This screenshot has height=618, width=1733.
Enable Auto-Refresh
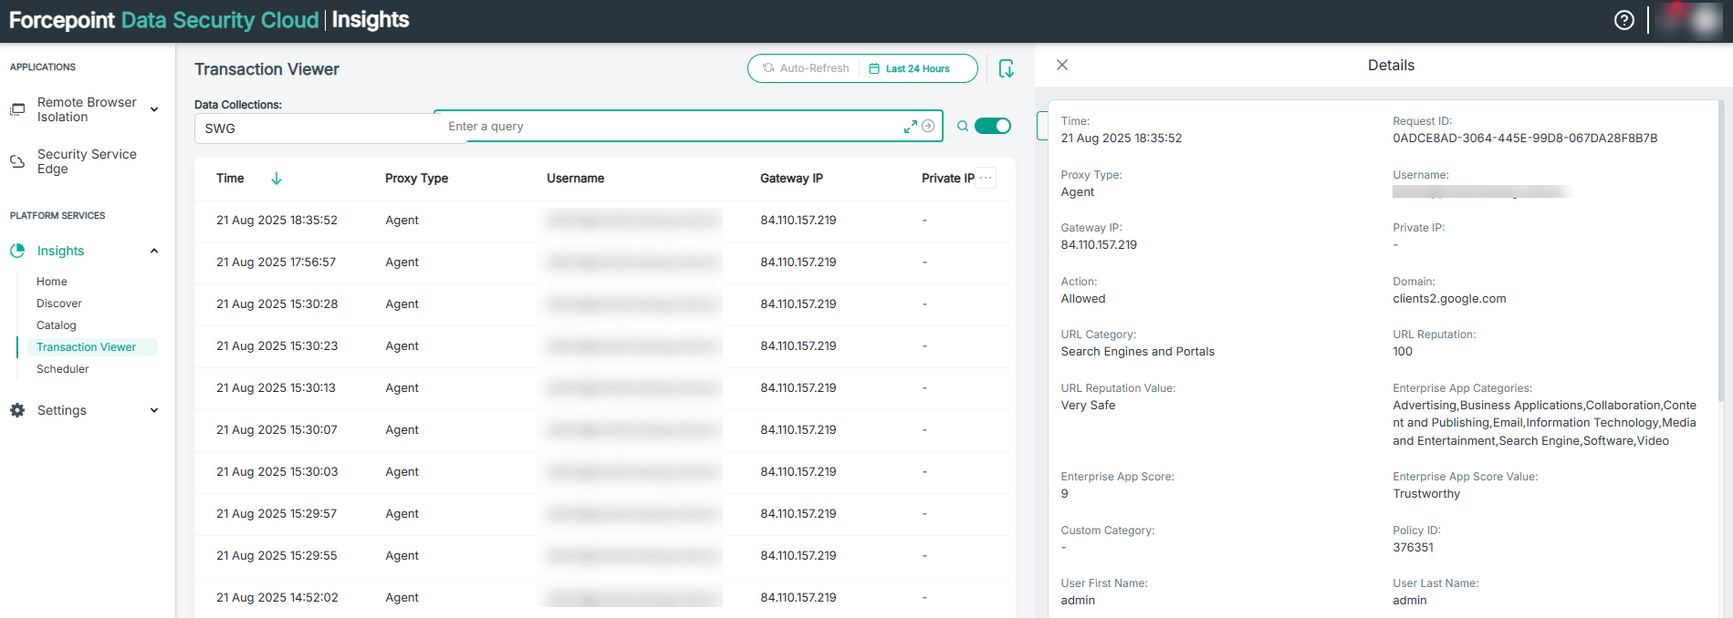click(805, 68)
